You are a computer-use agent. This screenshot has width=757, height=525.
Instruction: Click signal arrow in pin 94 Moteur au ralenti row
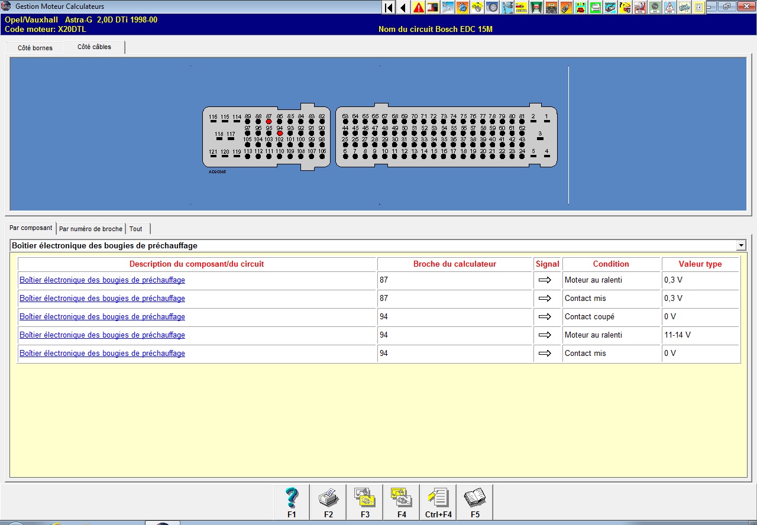pyautogui.click(x=545, y=335)
